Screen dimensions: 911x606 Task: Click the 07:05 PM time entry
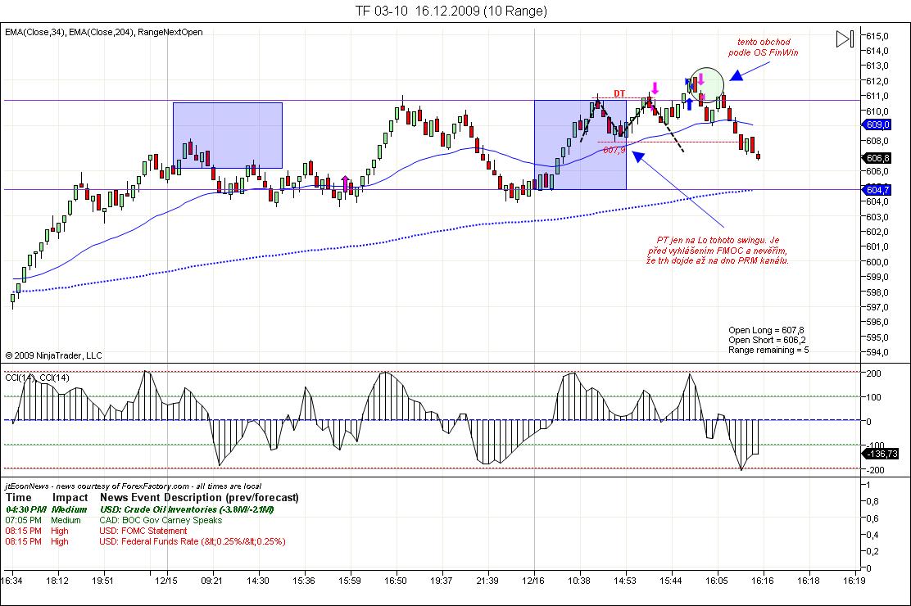point(24,520)
